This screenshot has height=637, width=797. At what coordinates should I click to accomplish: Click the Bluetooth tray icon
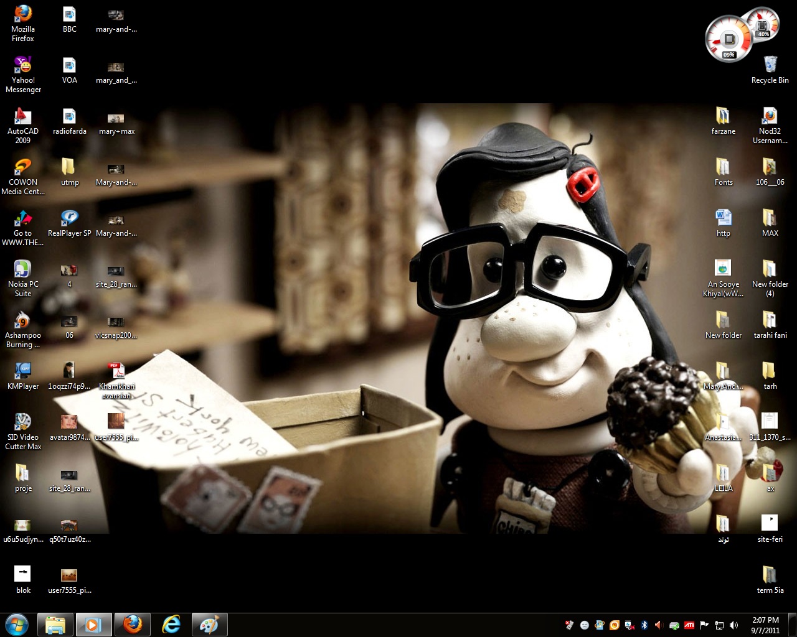tap(644, 625)
